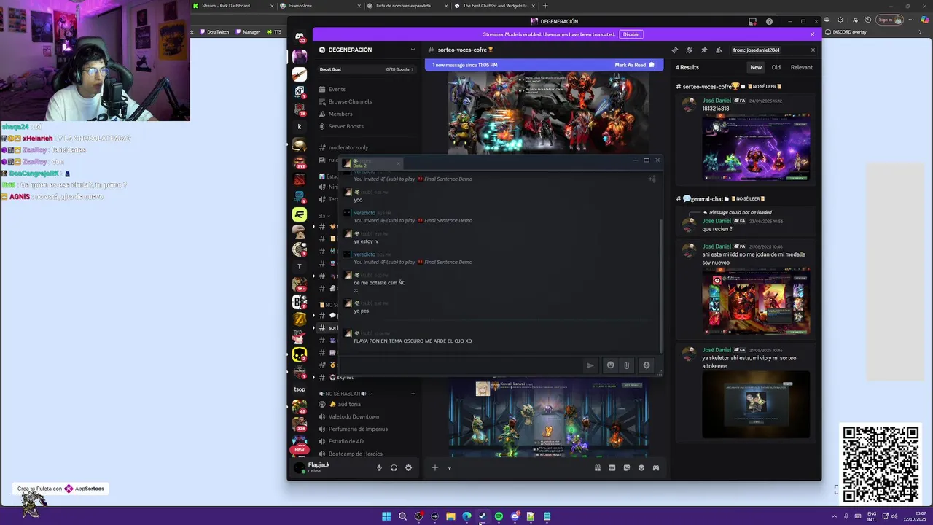Join the Valetodo Downtown voice channel
933x525 pixels.
(367, 416)
